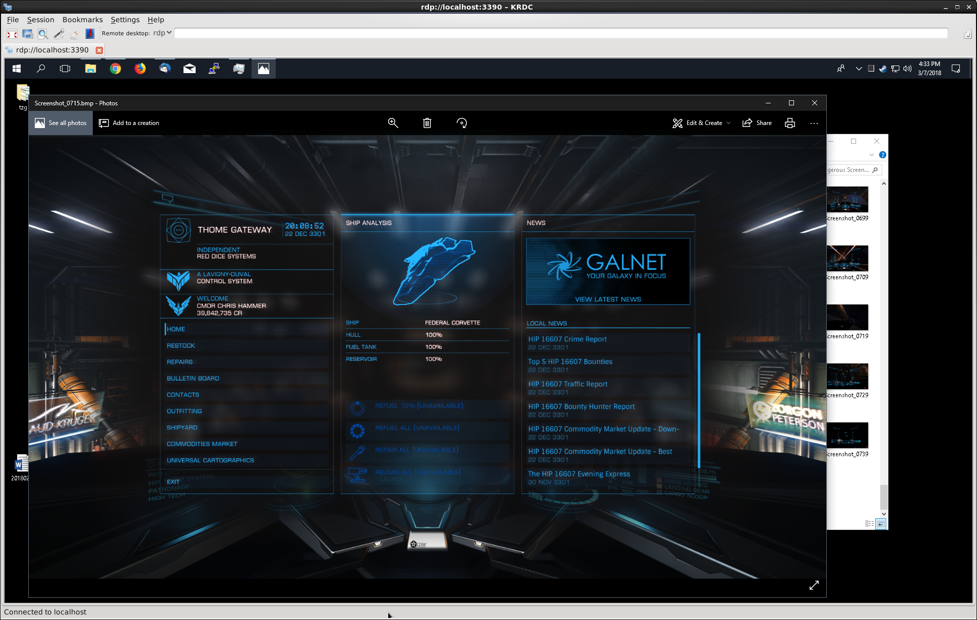Screen dimensions: 977x620
Task: Click 'COMMODITIES MARKET' text in the image
Action: tap(202, 444)
